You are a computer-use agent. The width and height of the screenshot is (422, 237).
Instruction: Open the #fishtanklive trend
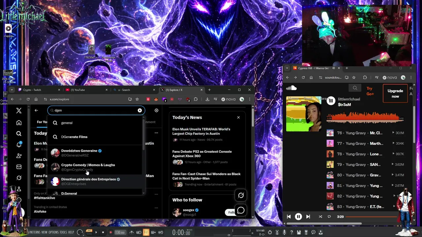coord(45,198)
